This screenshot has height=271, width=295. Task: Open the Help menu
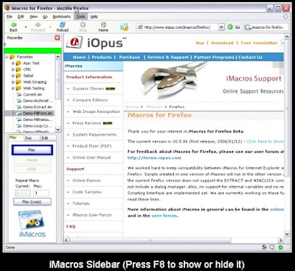[94, 16]
